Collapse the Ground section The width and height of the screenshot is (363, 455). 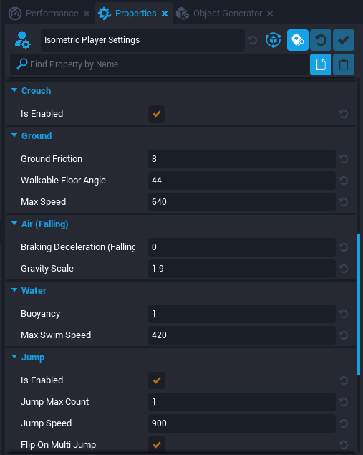point(14,135)
